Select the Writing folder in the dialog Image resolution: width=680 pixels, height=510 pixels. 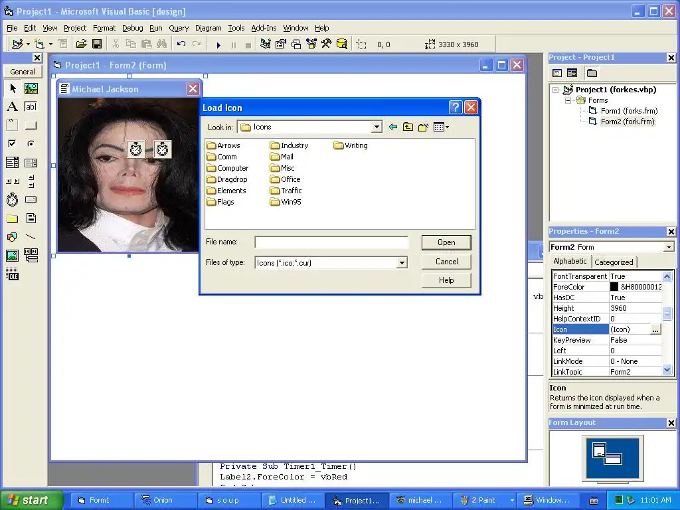[x=351, y=145]
